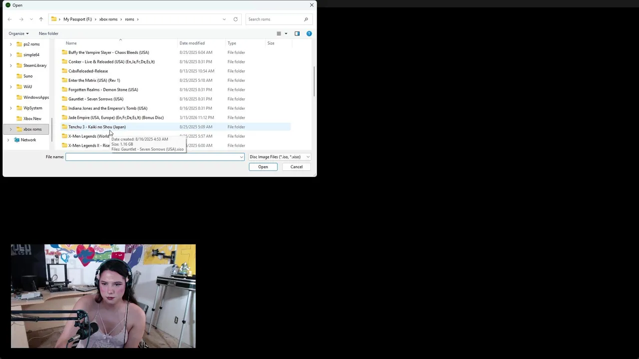Click the New folder button
The height and width of the screenshot is (359, 639).
(48, 33)
